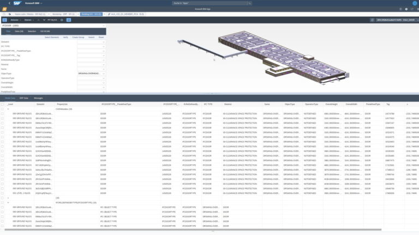Go back using the header back arrow
Image resolution: width=419 pixels, height=235 pixels.
point(9,3)
